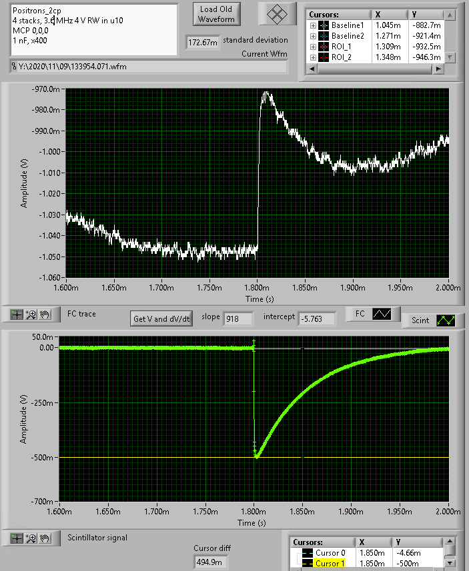Expand the Baseline2 cursor entry

click(x=313, y=36)
